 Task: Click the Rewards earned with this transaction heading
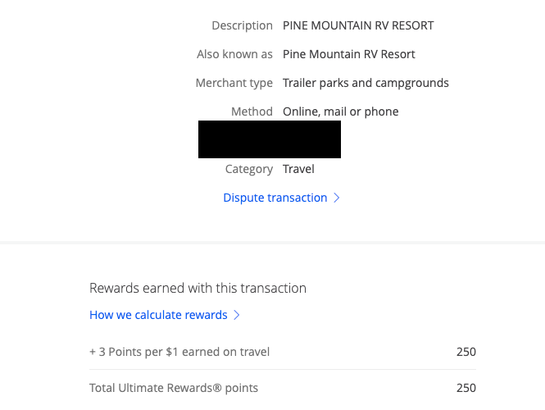pos(198,288)
